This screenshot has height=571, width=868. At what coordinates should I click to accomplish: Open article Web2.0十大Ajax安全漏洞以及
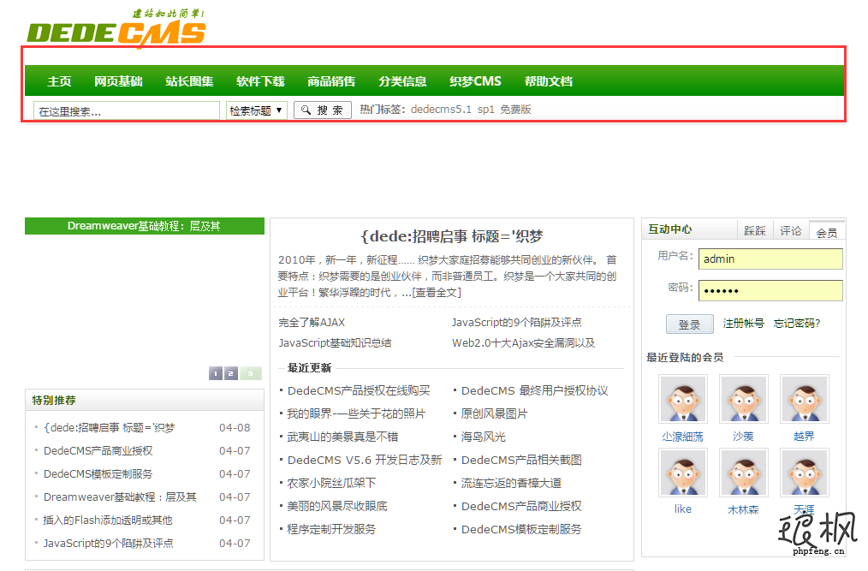pyautogui.click(x=524, y=342)
